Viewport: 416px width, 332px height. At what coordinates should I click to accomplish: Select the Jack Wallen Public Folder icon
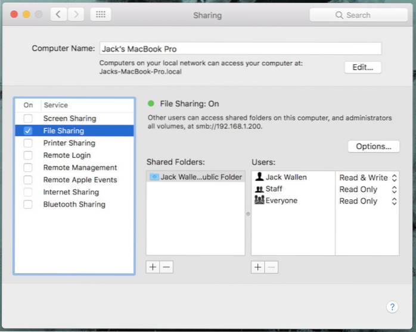[x=154, y=177]
